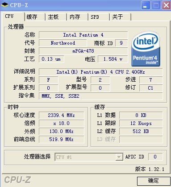
Task: Click the 扩展型号 value '0'
Action: pyautogui.click(x=100, y=88)
